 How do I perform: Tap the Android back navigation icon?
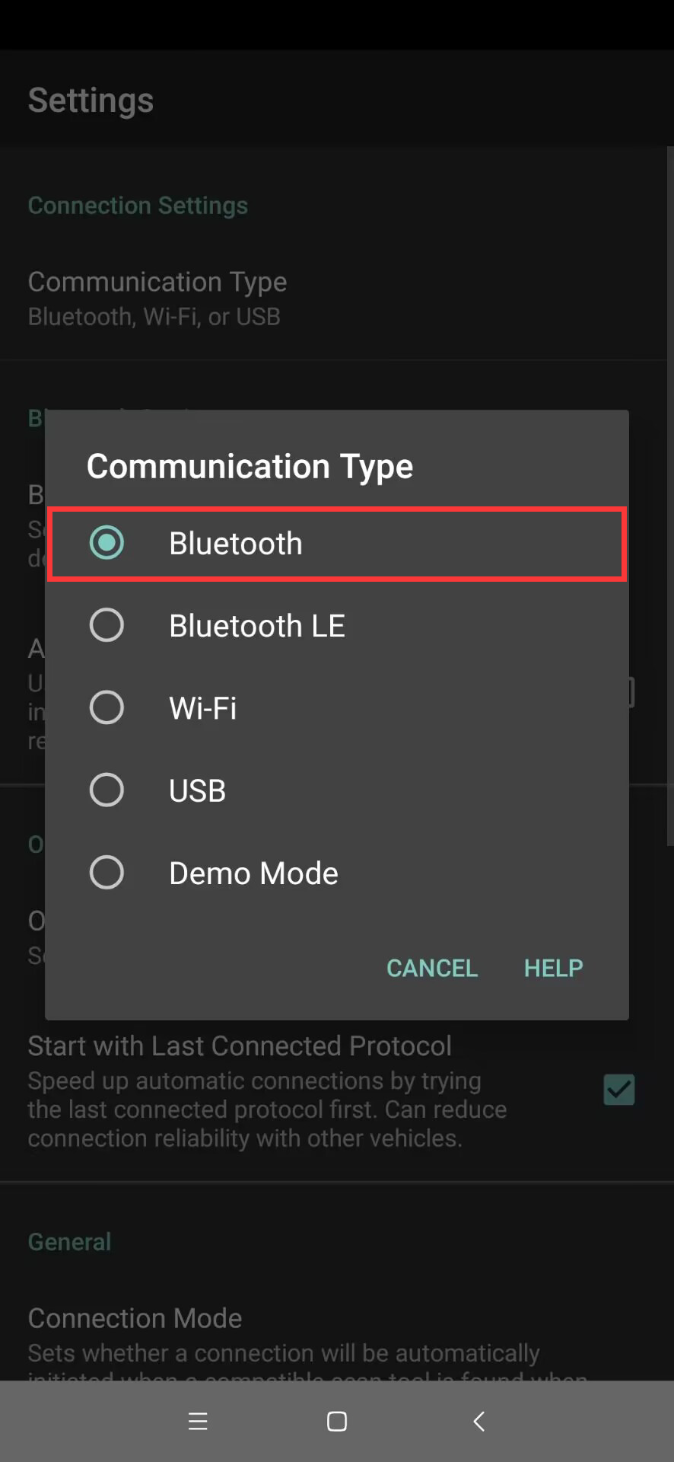[x=478, y=1421]
